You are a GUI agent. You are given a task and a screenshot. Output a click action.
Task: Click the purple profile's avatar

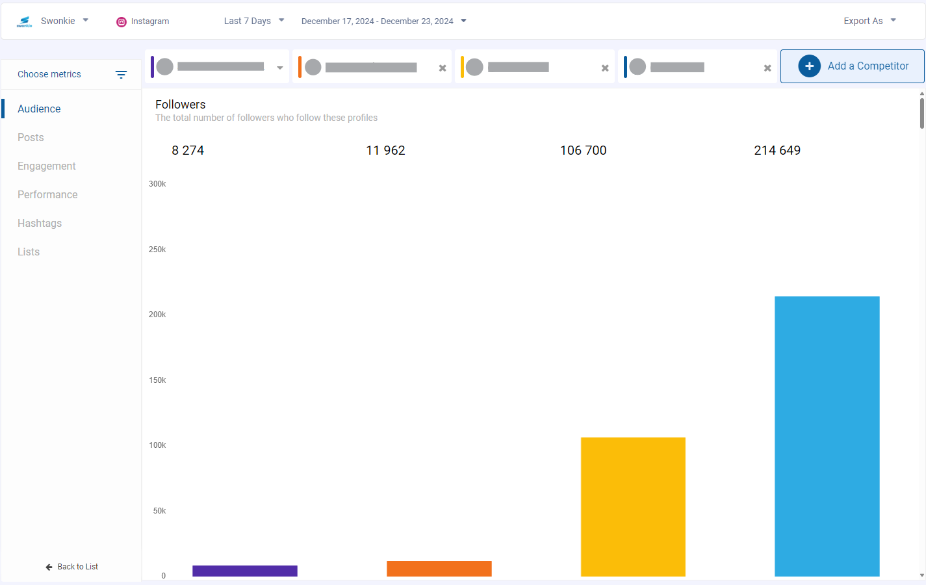[x=165, y=67]
